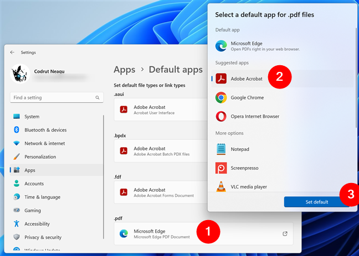Click Microsoft Edge PDF Document entry
359x256 pixels.
click(x=162, y=237)
